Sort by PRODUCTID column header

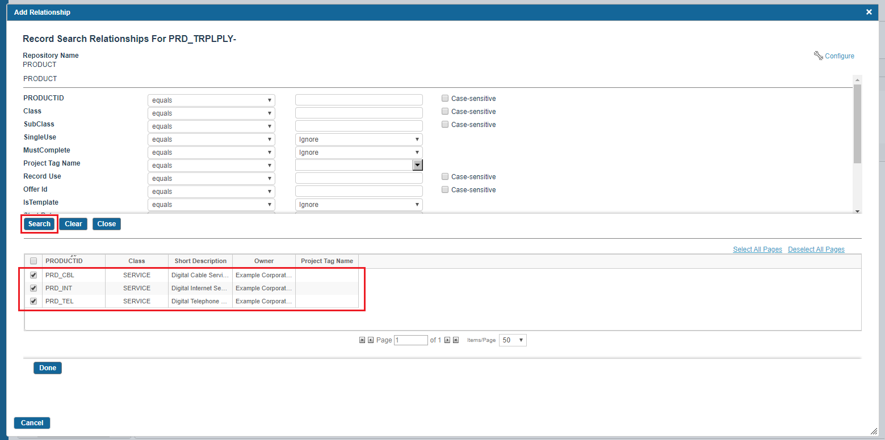click(74, 261)
